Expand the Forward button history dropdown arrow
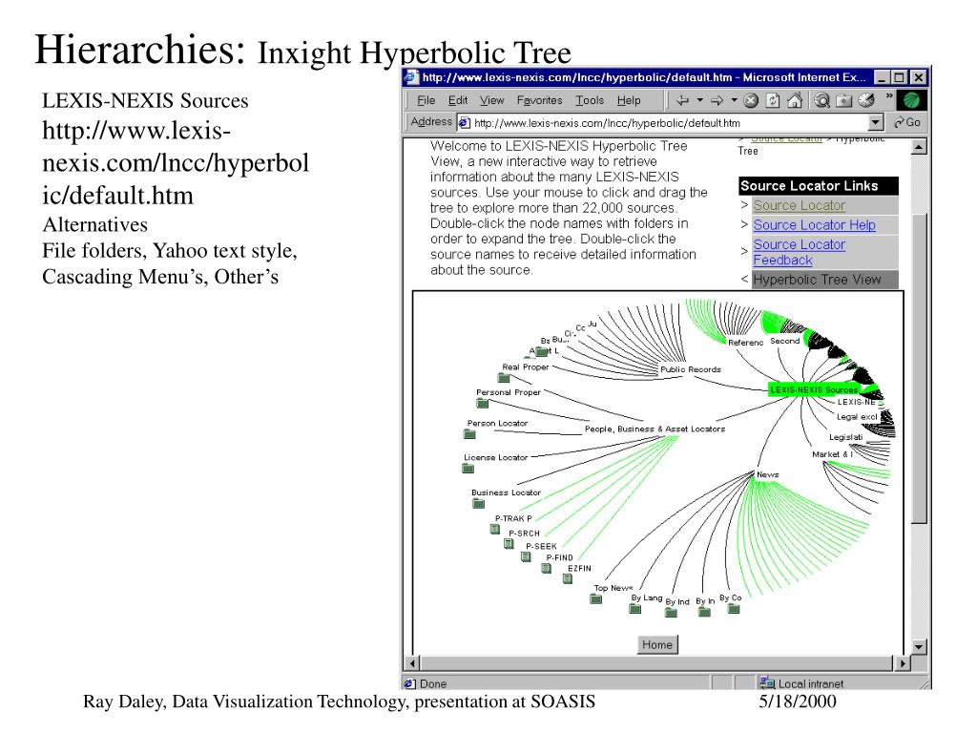The image size is (977, 733). click(x=734, y=100)
